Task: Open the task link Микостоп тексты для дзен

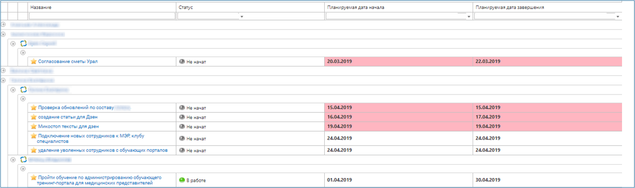Action: point(68,126)
